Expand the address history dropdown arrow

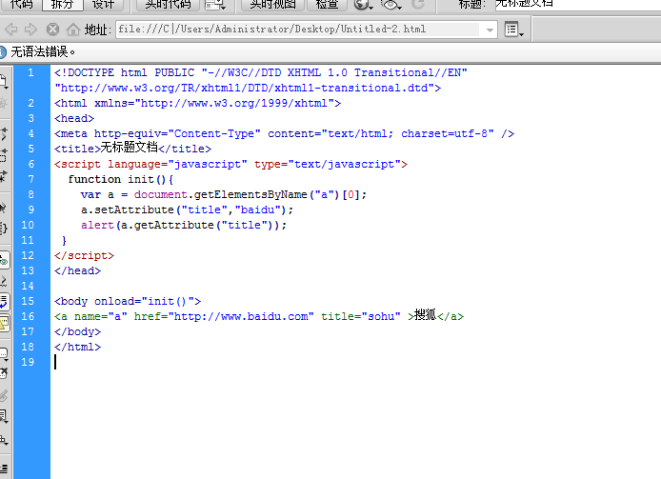[x=490, y=30]
